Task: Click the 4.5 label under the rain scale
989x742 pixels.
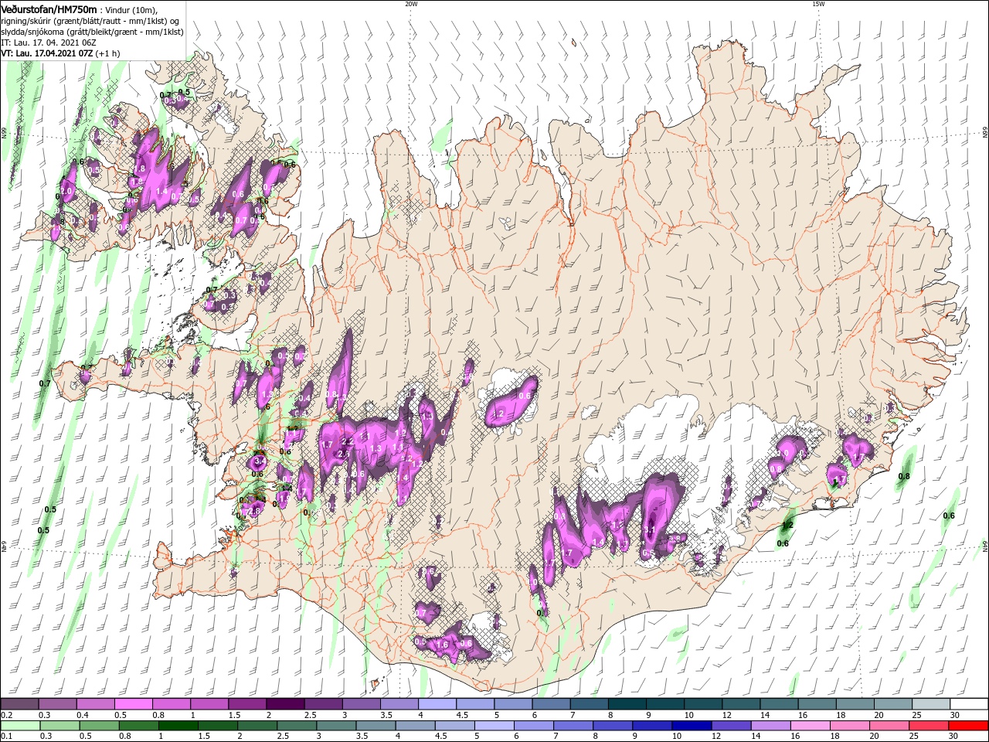Action: pos(442,737)
